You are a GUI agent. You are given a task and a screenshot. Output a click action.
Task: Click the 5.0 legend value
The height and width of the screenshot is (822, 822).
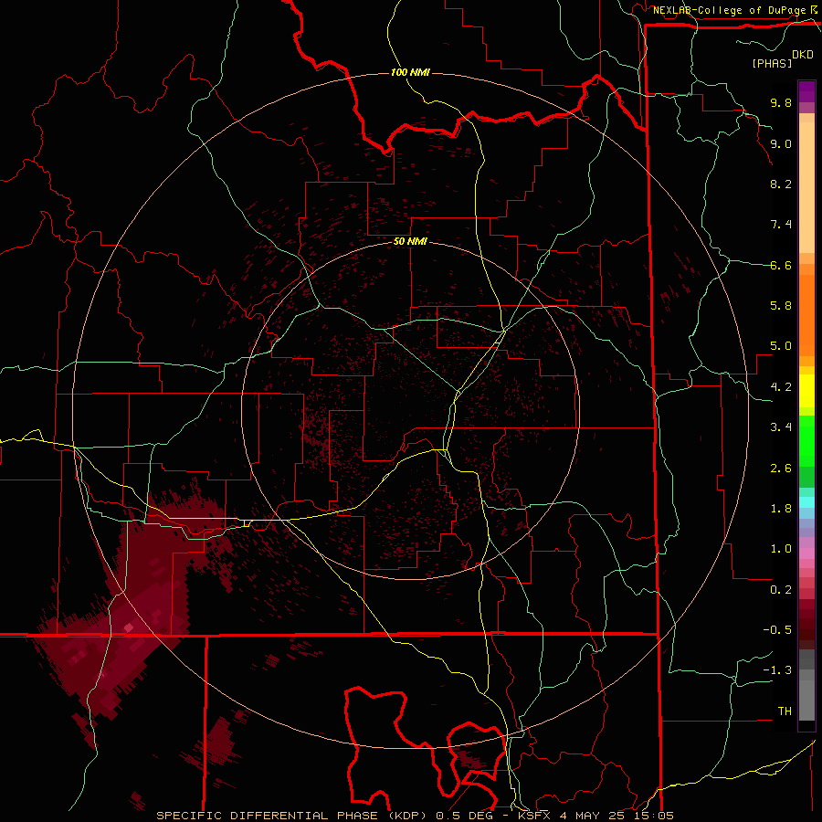pyautogui.click(x=781, y=346)
